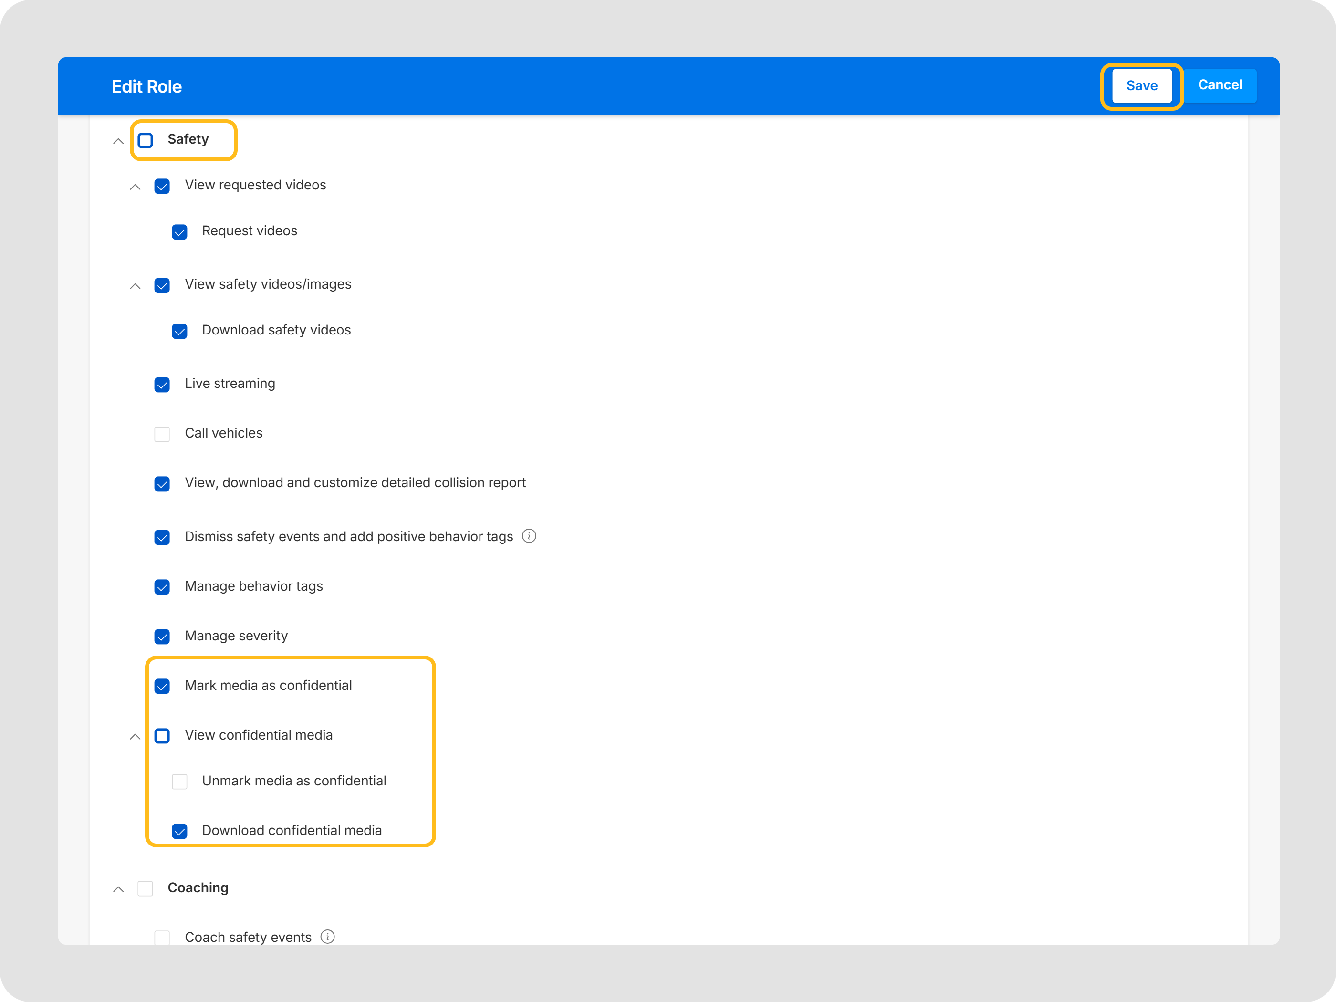Uncheck Manage severity
Image resolution: width=1336 pixels, height=1002 pixels.
(162, 637)
